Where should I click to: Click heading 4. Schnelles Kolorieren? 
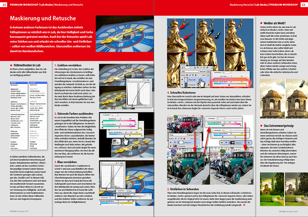click(x=181, y=93)
